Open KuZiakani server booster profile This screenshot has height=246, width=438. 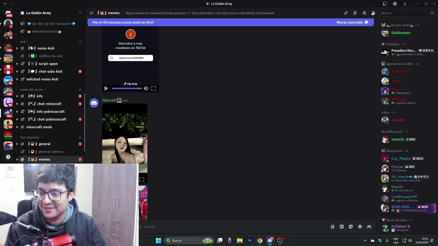[x=408, y=228]
